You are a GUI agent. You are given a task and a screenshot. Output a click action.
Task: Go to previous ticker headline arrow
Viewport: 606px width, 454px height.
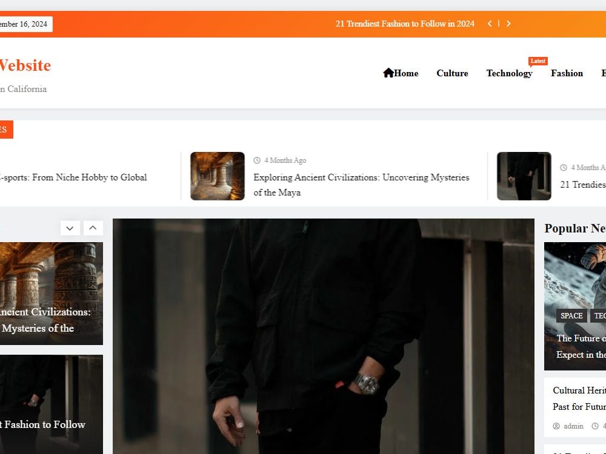pyautogui.click(x=490, y=24)
